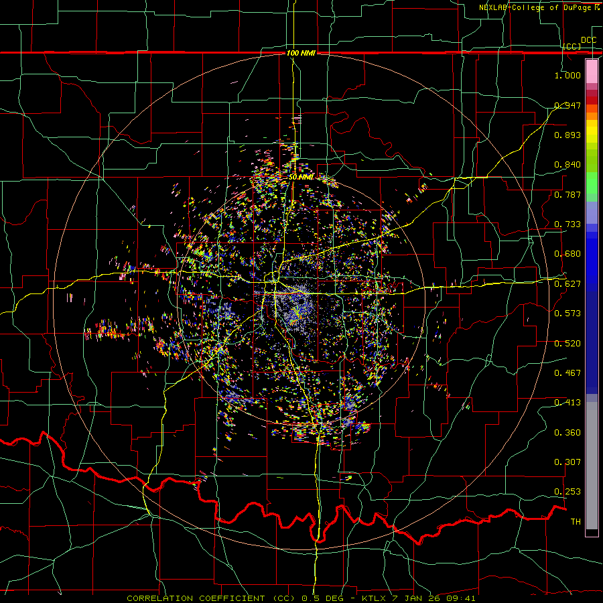Pick the lavender swatch in the color bar
This screenshot has height=603, width=603.
pyautogui.click(x=592, y=212)
